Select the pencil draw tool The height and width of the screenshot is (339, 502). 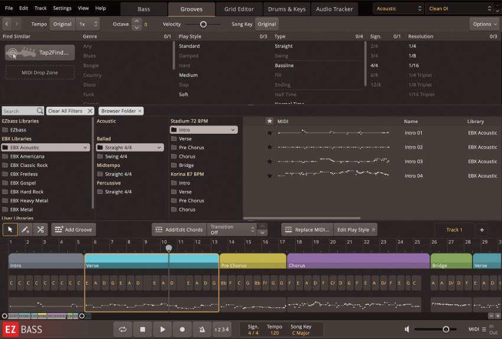(x=25, y=229)
